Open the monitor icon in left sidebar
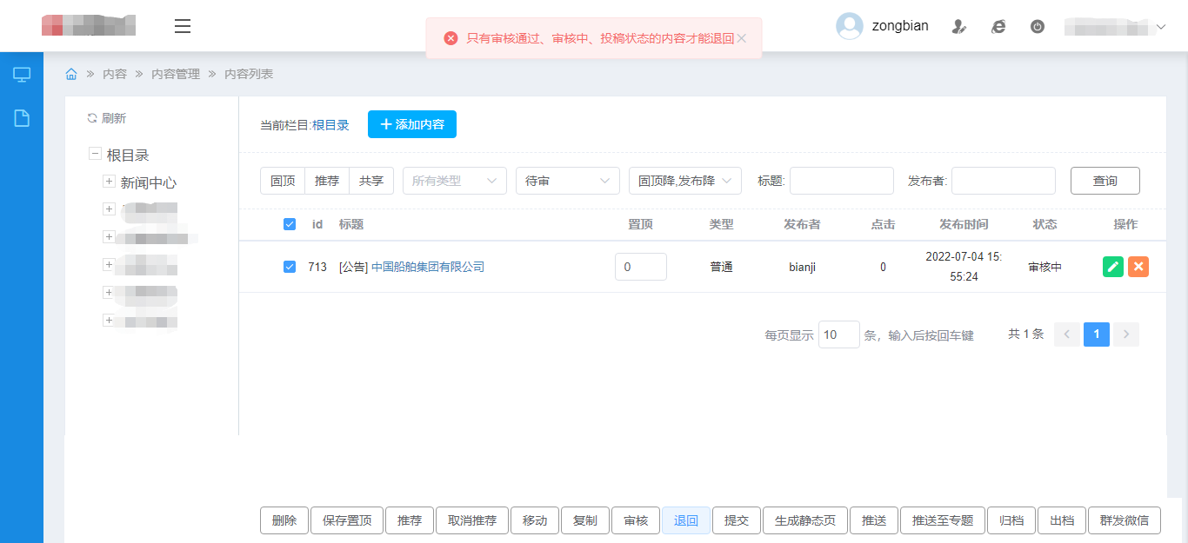 pos(22,75)
